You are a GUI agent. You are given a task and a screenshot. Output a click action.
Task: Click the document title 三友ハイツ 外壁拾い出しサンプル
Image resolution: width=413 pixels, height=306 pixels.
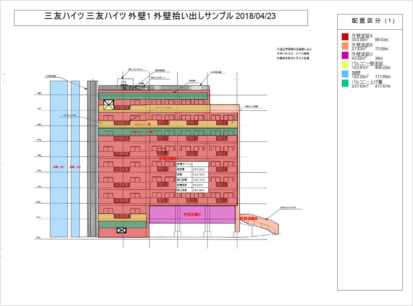coord(160,16)
